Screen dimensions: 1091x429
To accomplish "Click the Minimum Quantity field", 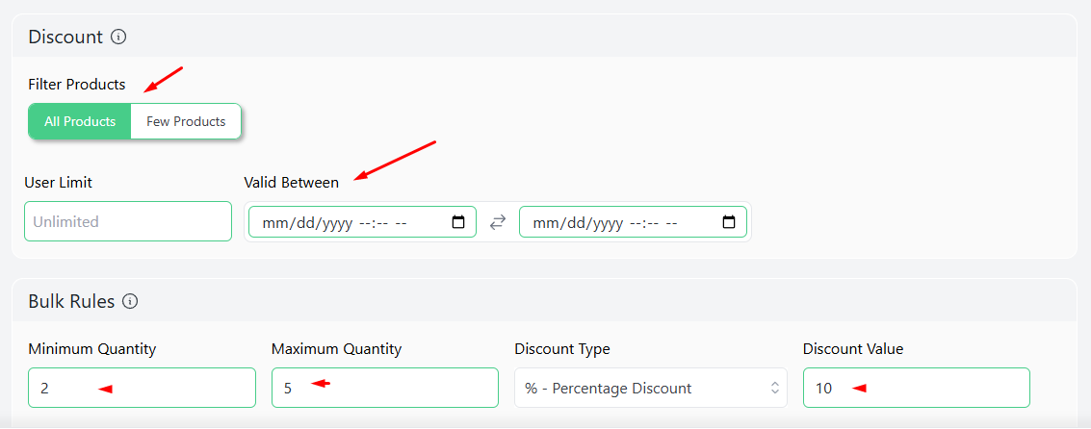I will point(142,388).
